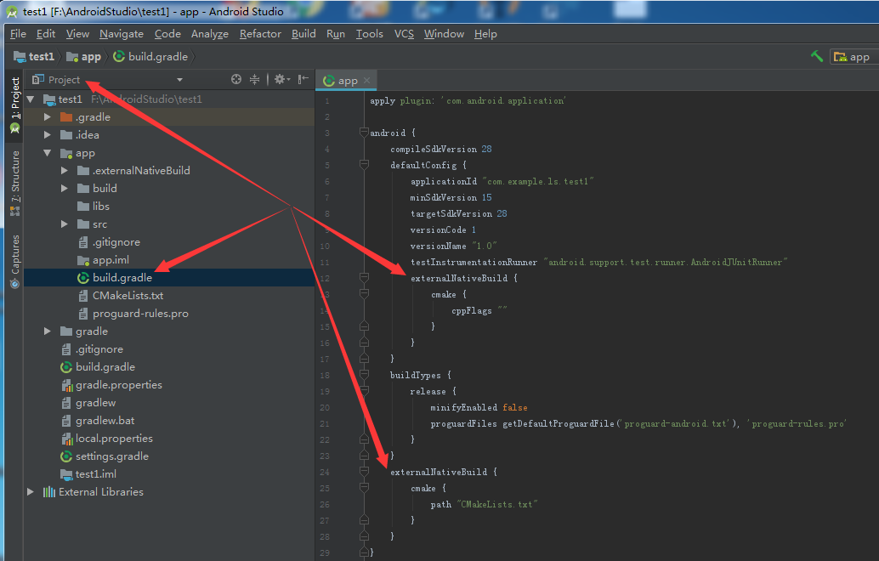Select settings.gradle file
Screen dimensions: 879x561
pyautogui.click(x=112, y=456)
